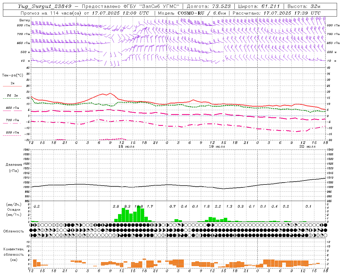Click the 1.7 precipitation total

150,206
